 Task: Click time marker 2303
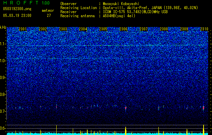pos(63,29)
